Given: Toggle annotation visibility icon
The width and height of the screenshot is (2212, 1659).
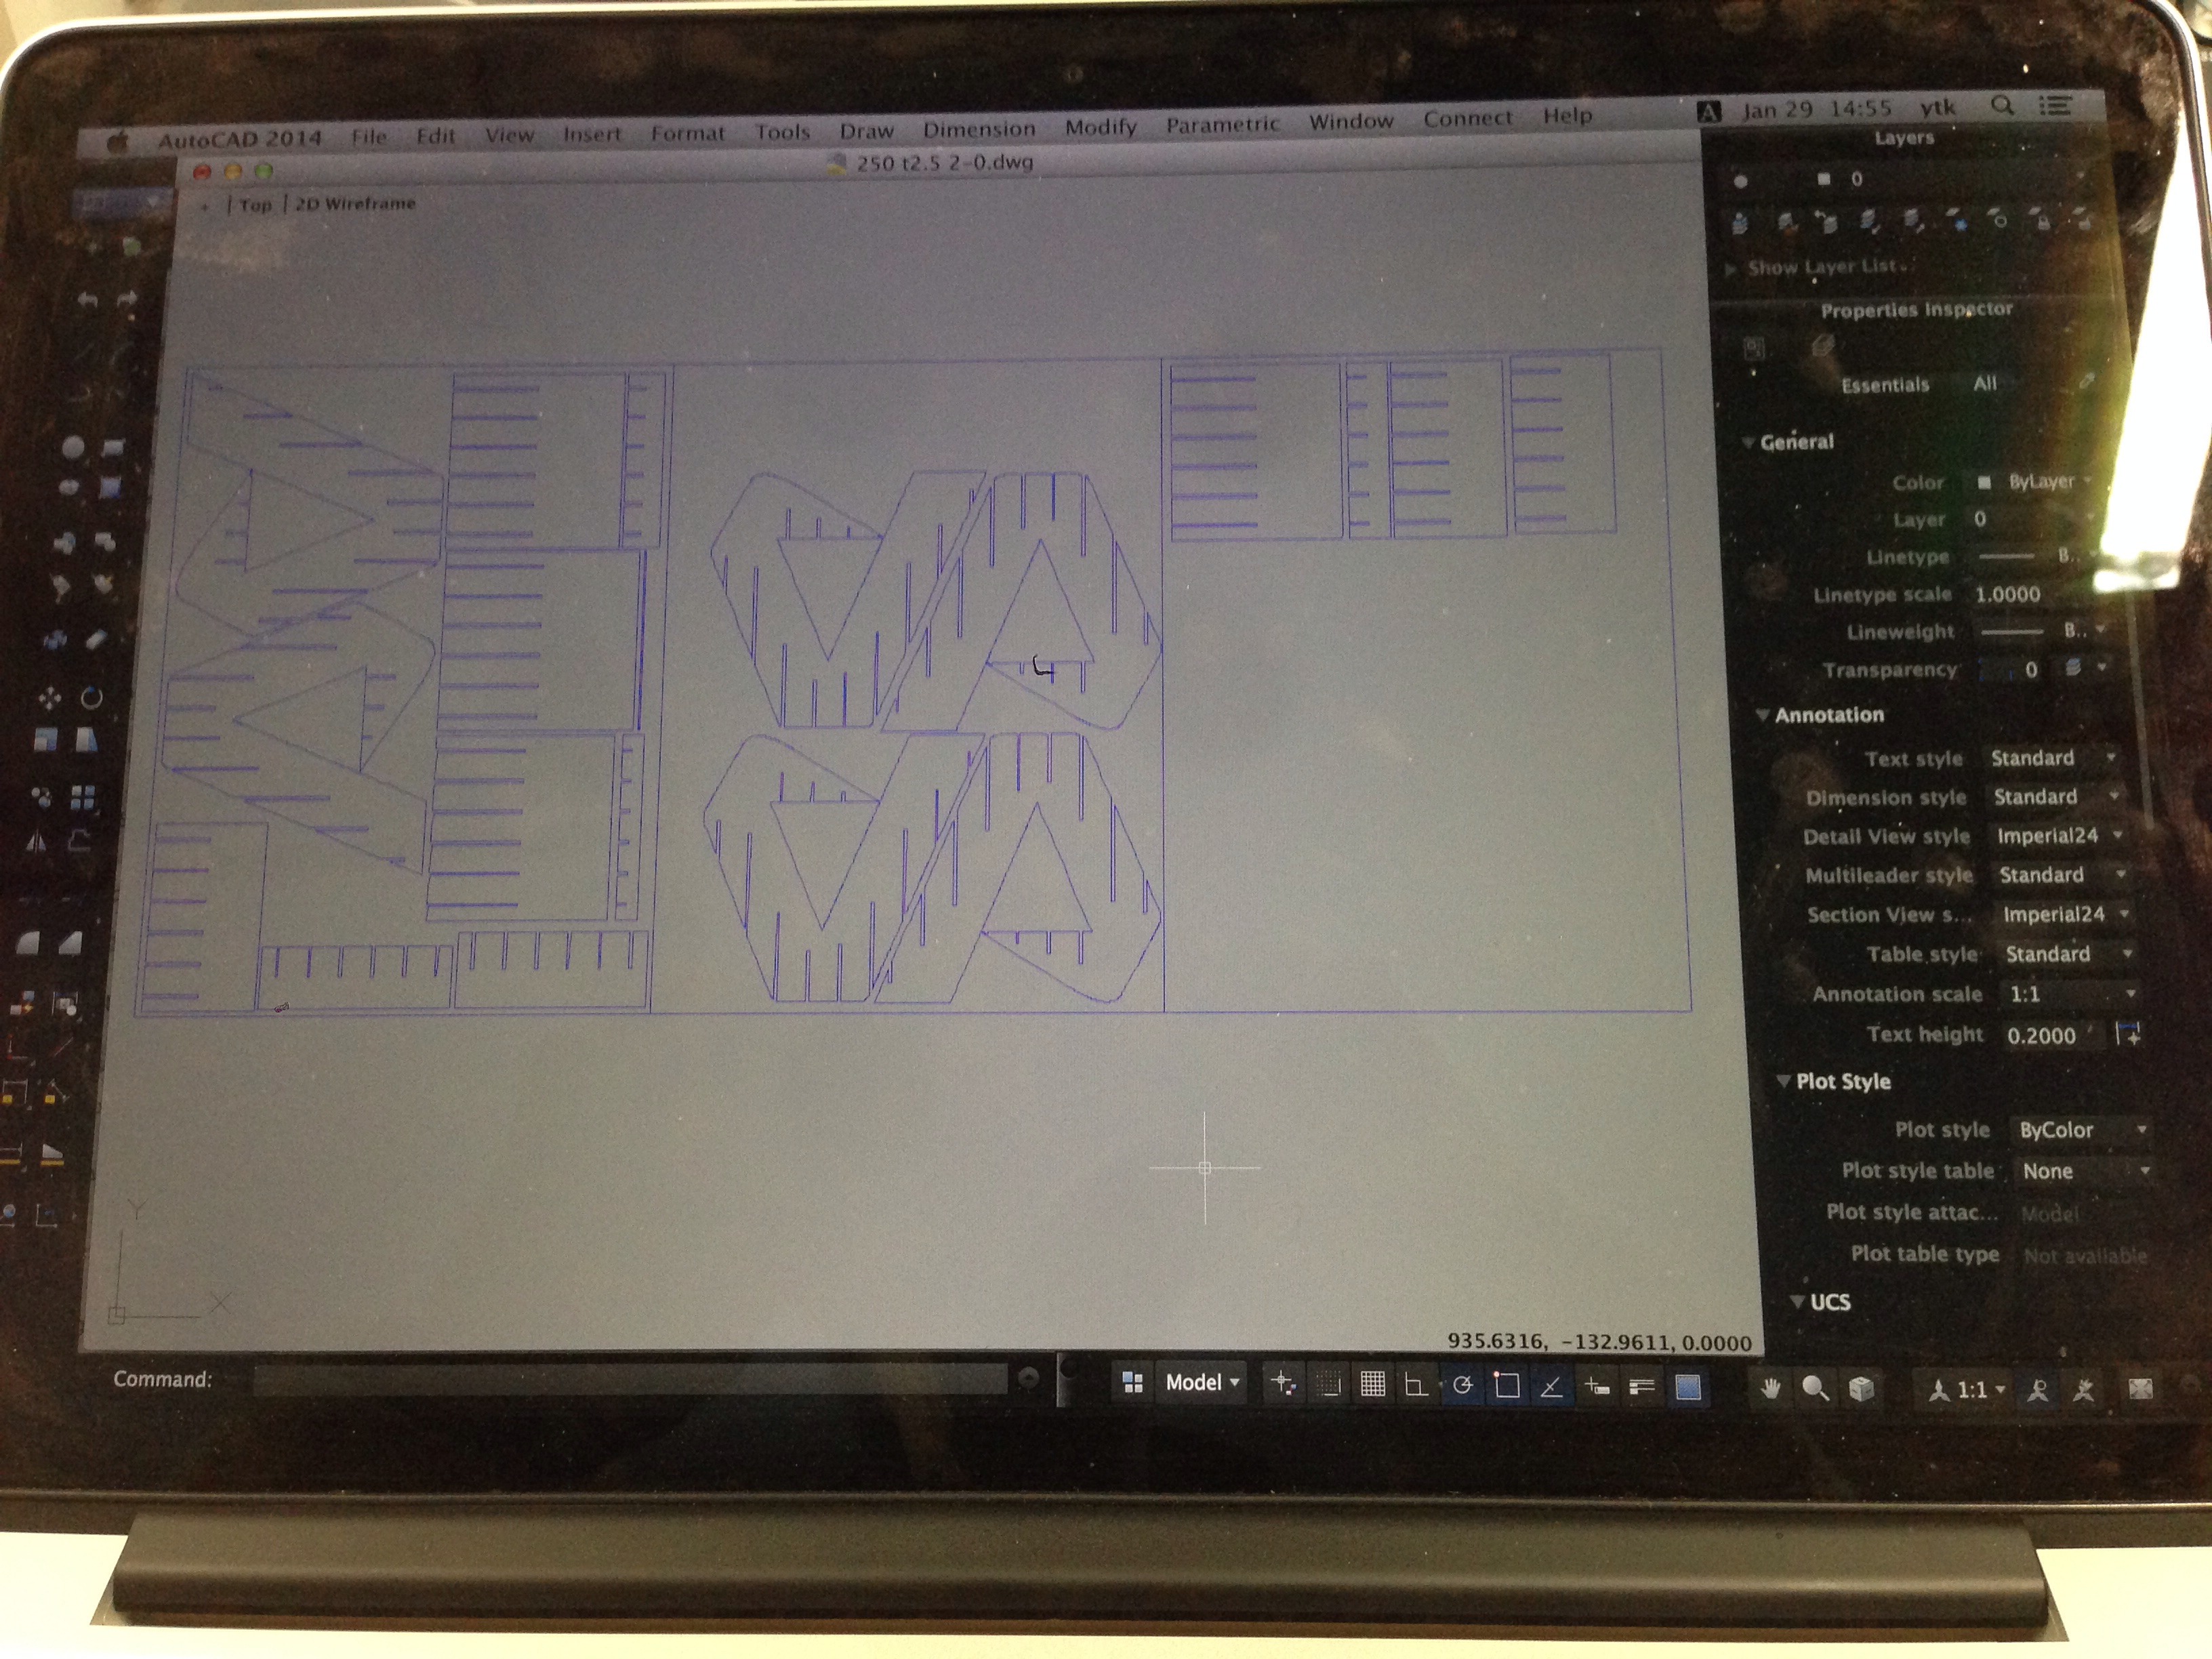Looking at the screenshot, I should (x=2037, y=1389).
